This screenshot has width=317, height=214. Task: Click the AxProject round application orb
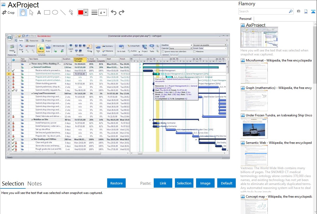tap(10, 37)
